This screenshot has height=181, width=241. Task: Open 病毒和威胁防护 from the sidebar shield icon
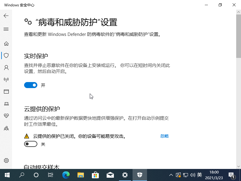6,56
